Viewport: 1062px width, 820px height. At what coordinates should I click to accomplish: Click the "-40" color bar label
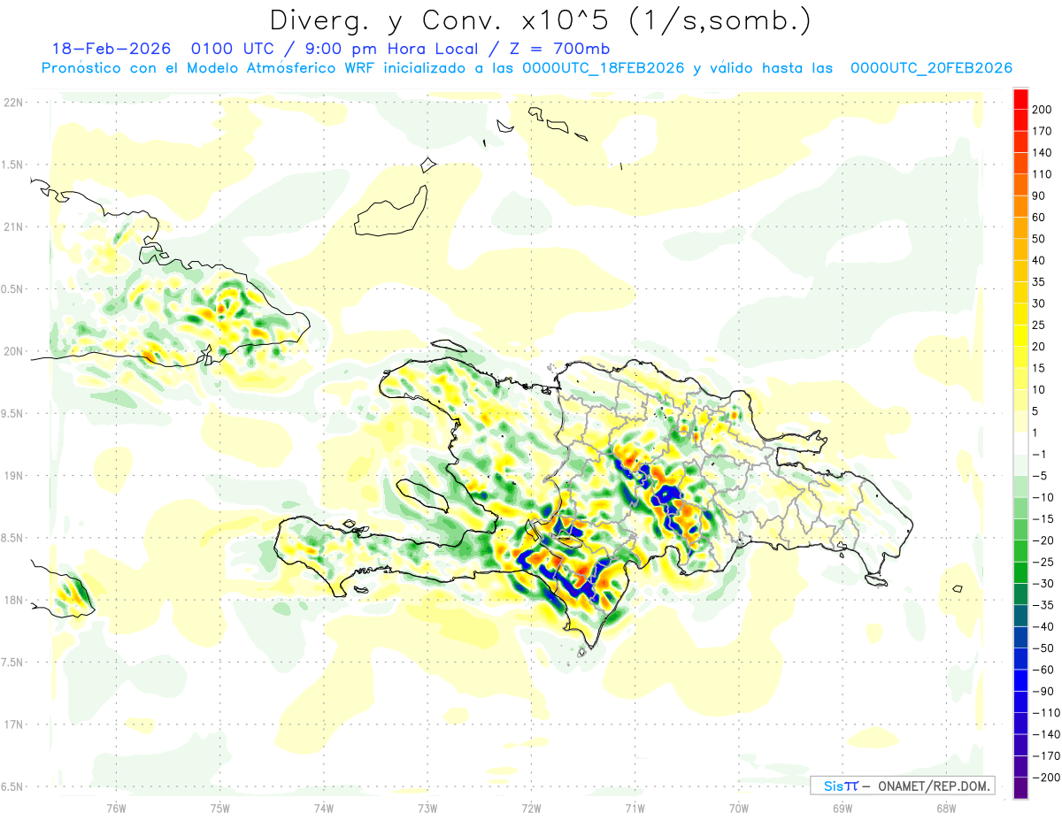click(x=1045, y=626)
